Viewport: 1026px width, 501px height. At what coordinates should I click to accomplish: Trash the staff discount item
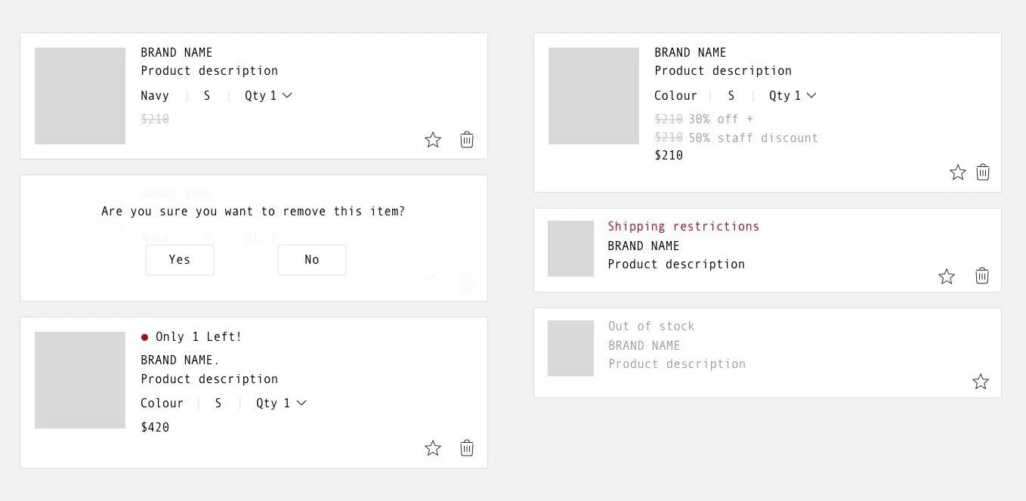click(983, 172)
